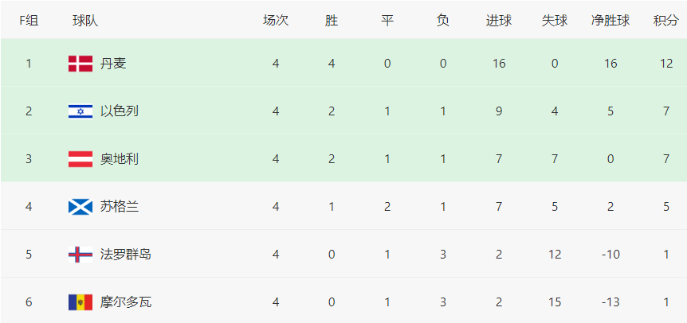Image resolution: width=687 pixels, height=323 pixels.
Task: Click the Austria flag icon
Action: click(x=80, y=159)
